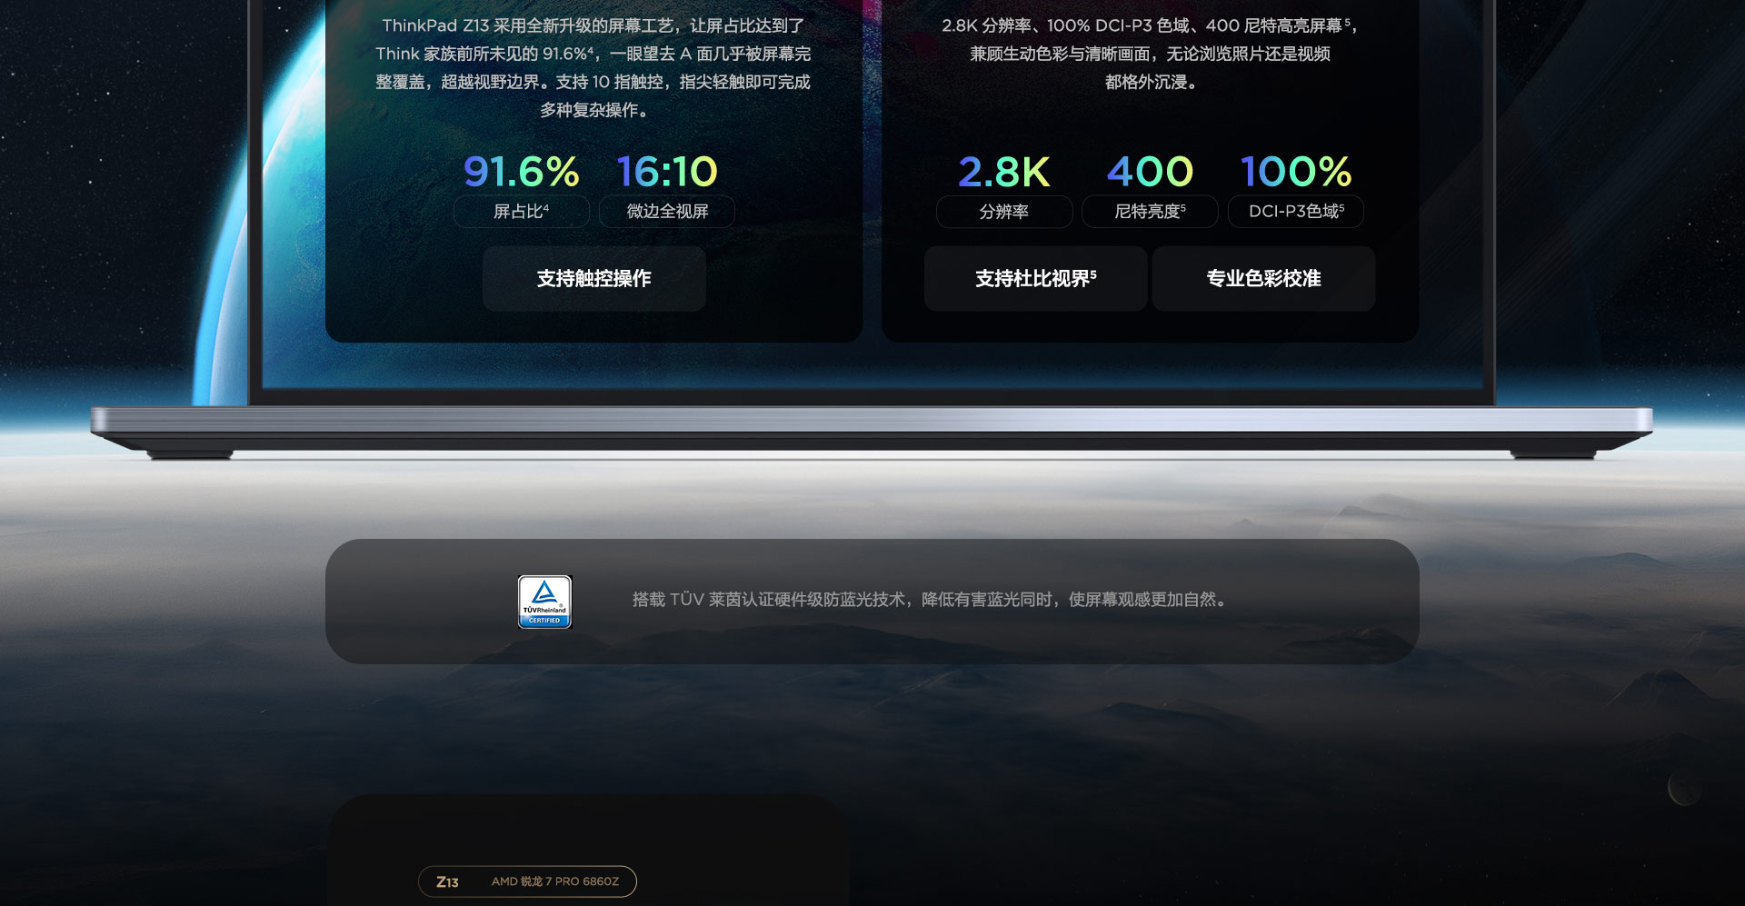Viewport: 1745px width, 906px height.
Task: Select the Z13 AMD 锐龙 7 PRO 6860Z pill
Action: click(x=527, y=881)
